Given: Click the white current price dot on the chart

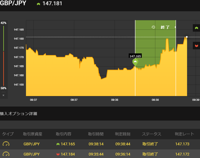Looking at the screenshot, I should (187, 37).
